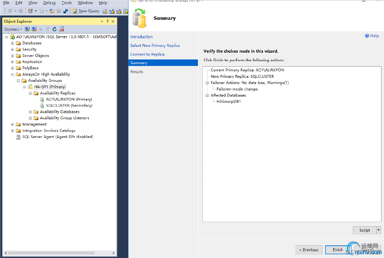384x258 pixels.
Task: Open the Debug menu
Action: click(x=49, y=3)
